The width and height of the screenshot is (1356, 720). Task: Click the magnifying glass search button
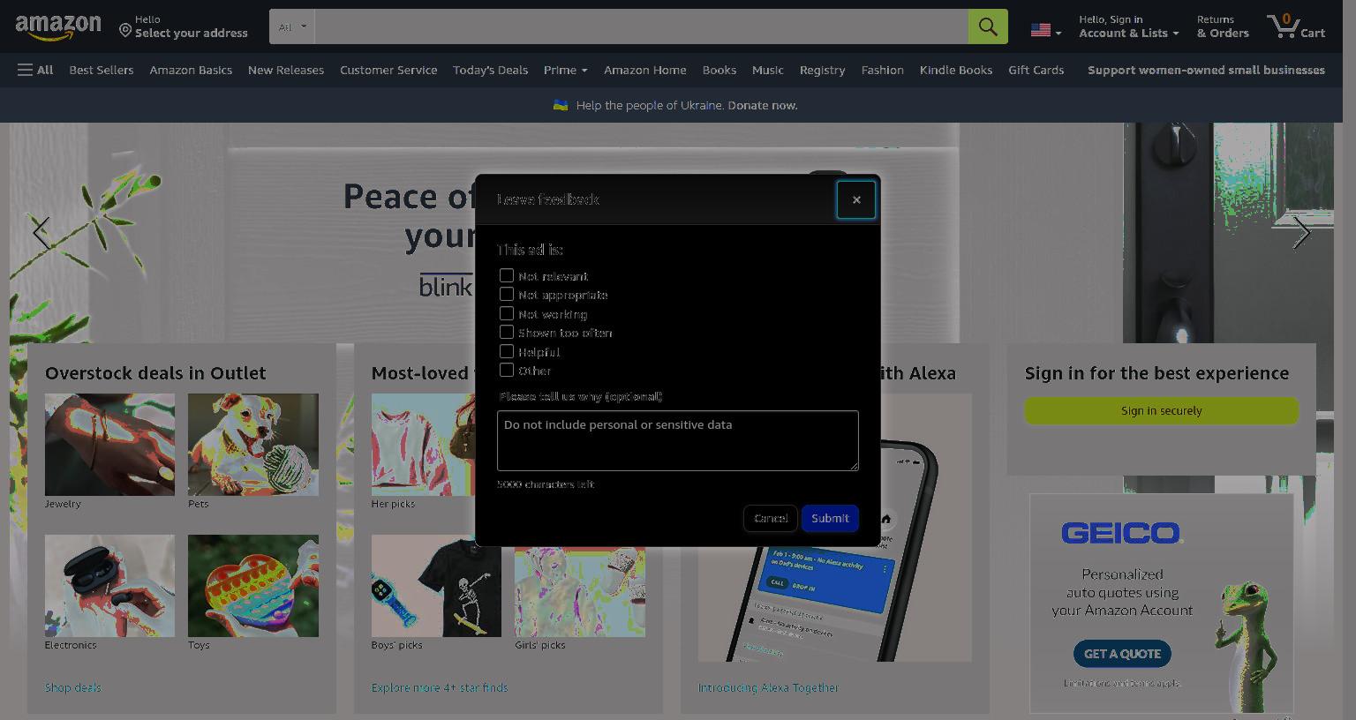pyautogui.click(x=988, y=26)
